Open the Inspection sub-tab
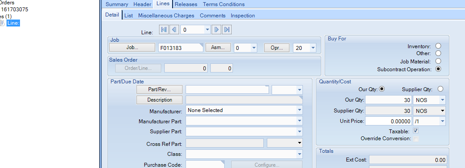465x168 pixels. click(243, 15)
